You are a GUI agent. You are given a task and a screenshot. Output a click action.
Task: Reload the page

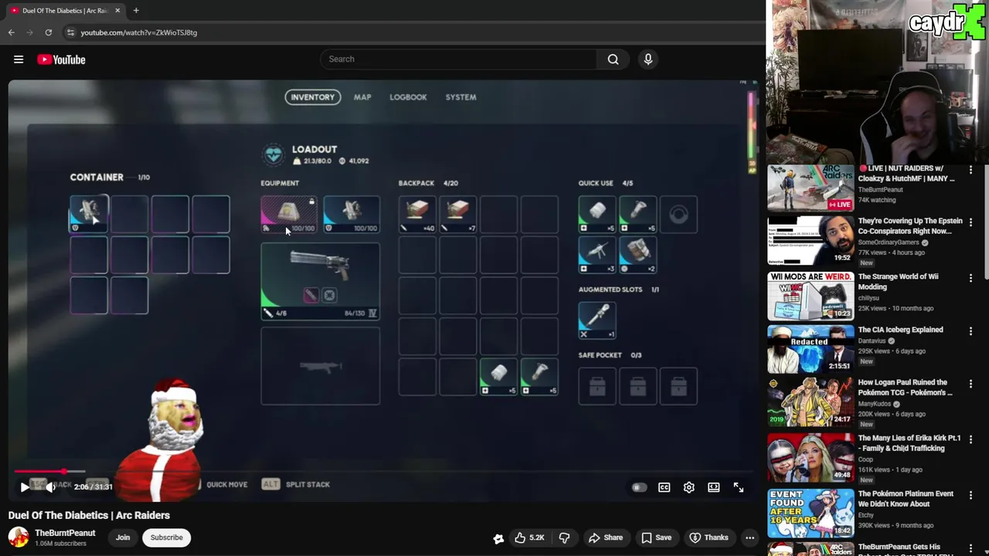pyautogui.click(x=49, y=32)
